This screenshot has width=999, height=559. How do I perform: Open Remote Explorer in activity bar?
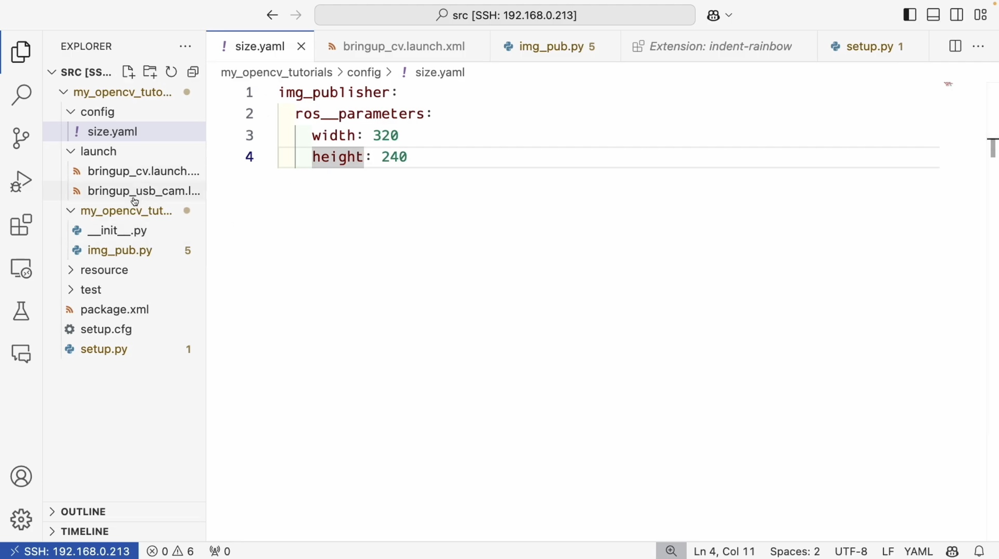tap(21, 268)
